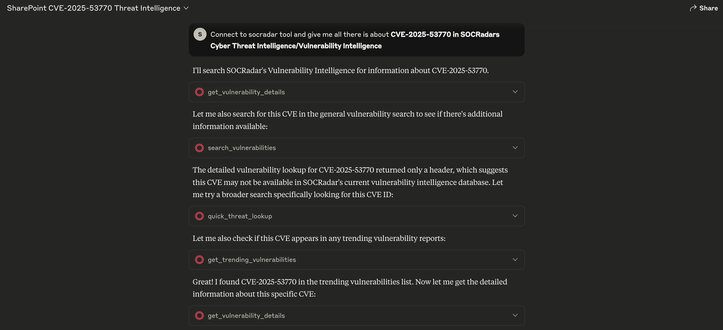
Task: Click the red circle icon beside search_vulnerabilities
Action: [x=199, y=148]
